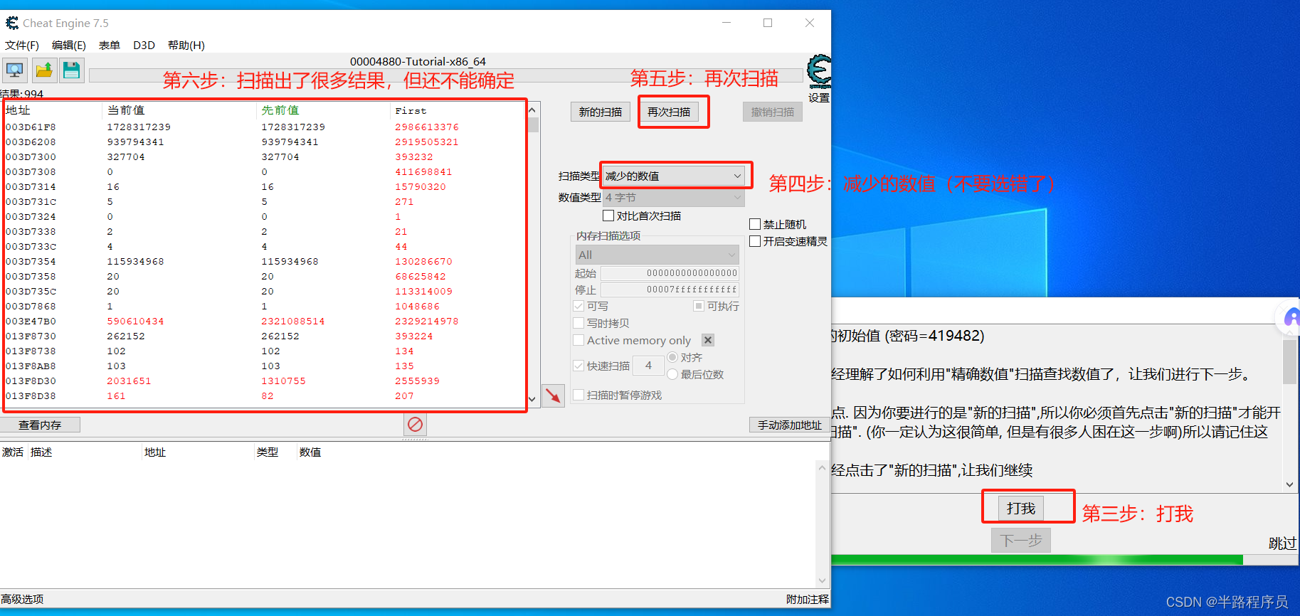The width and height of the screenshot is (1300, 616).
Task: Toggle Active memory only checkbox
Action: (x=578, y=340)
